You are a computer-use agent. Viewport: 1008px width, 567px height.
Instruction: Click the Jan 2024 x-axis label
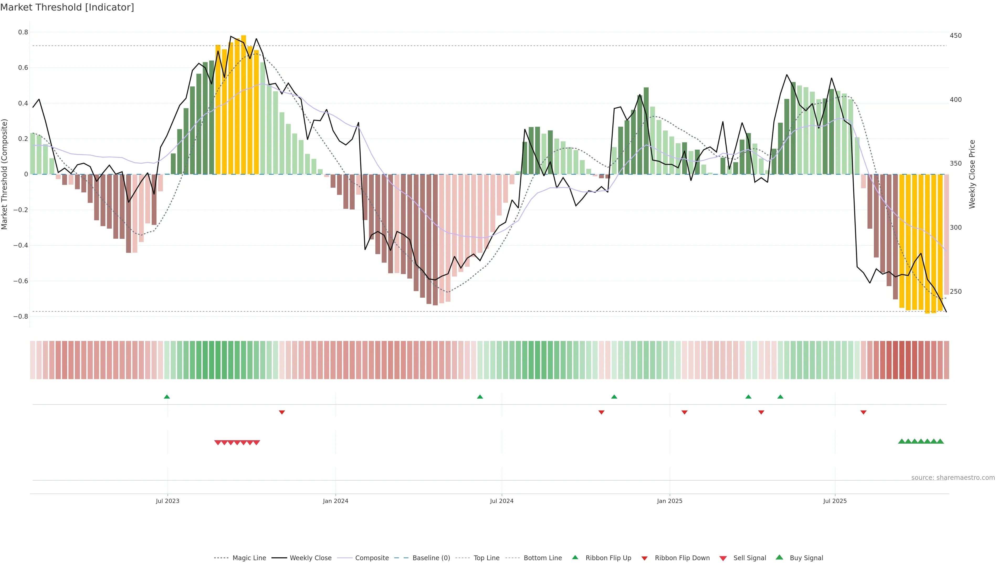tap(335, 501)
